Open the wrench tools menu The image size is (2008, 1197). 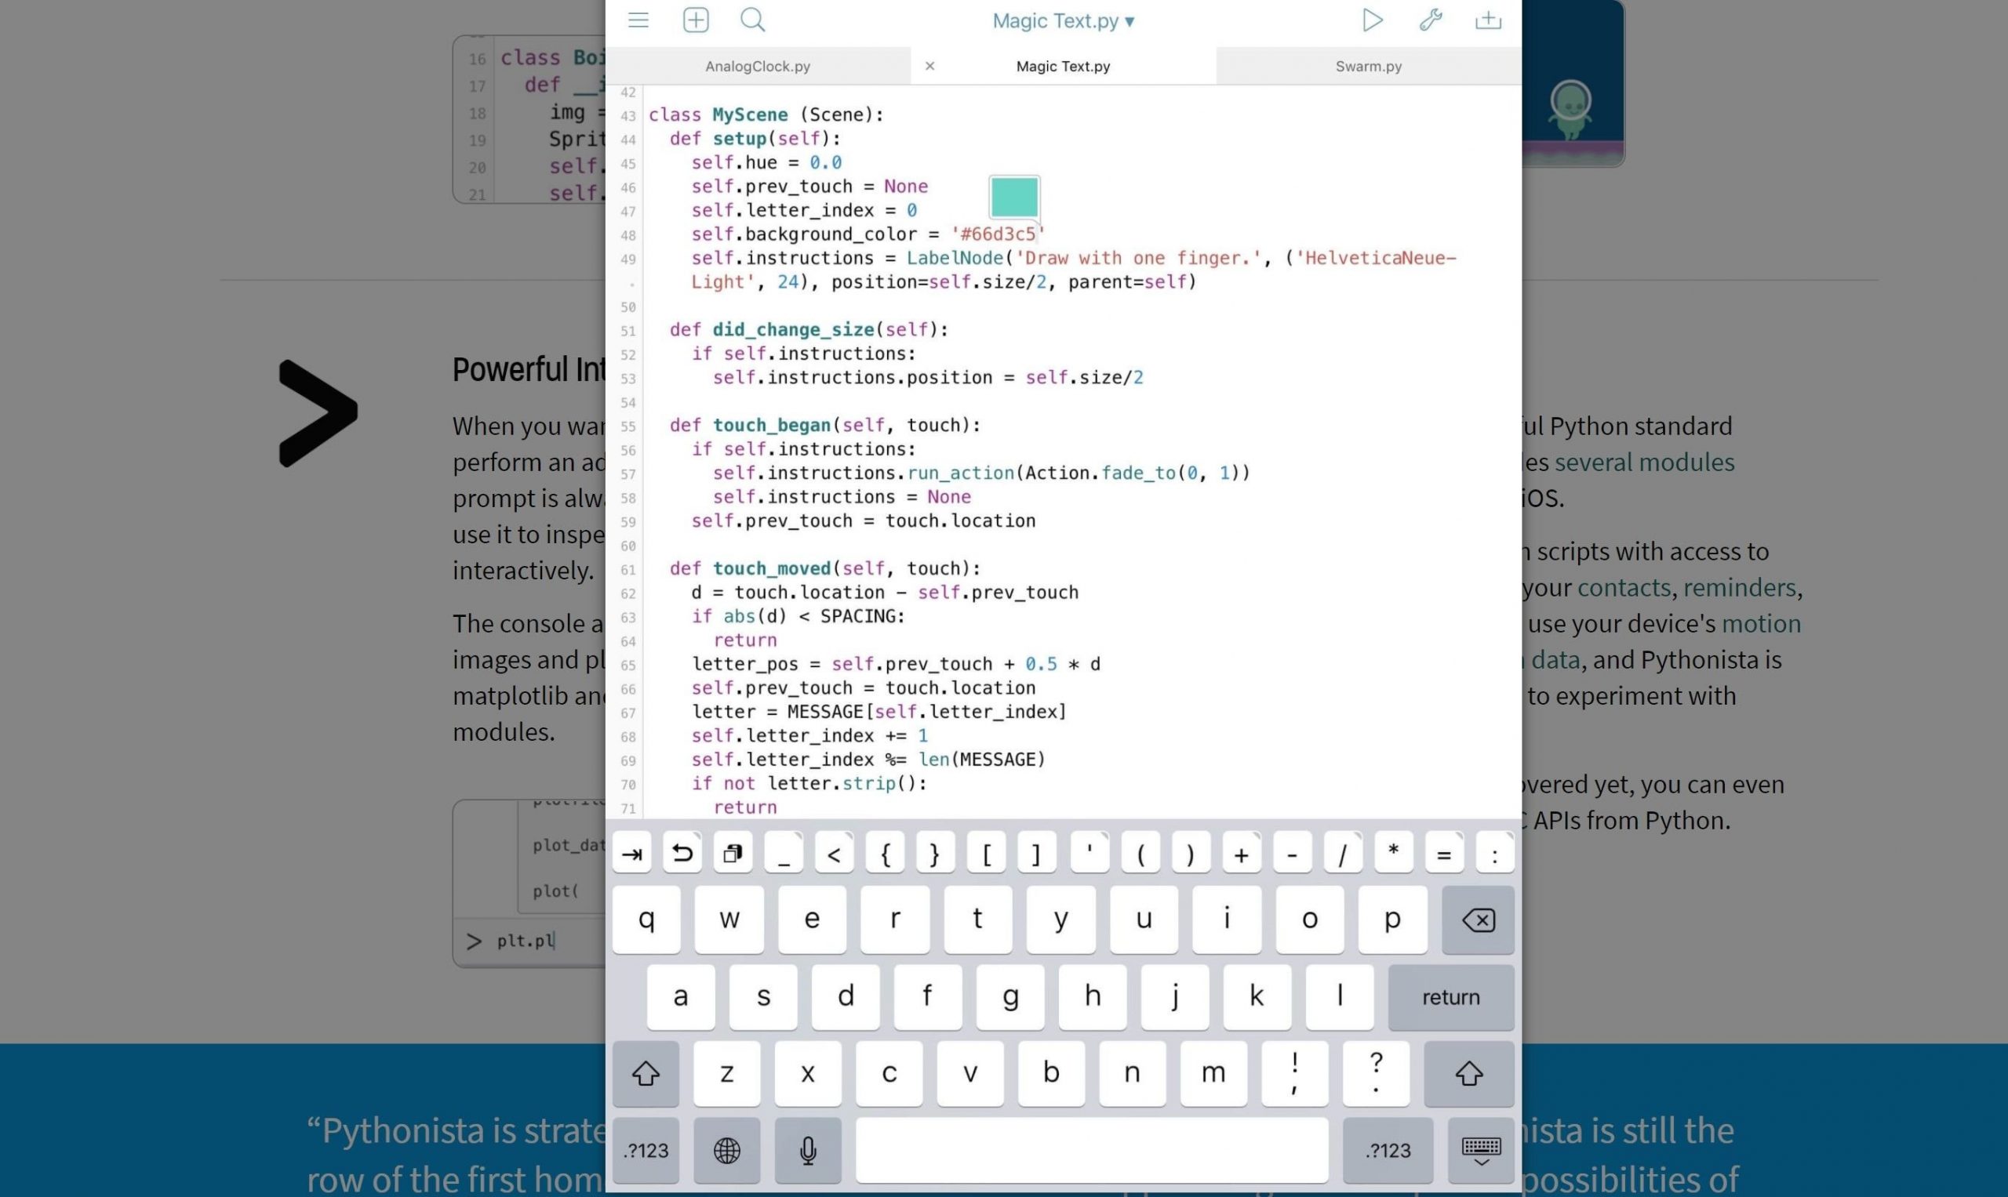pos(1430,20)
